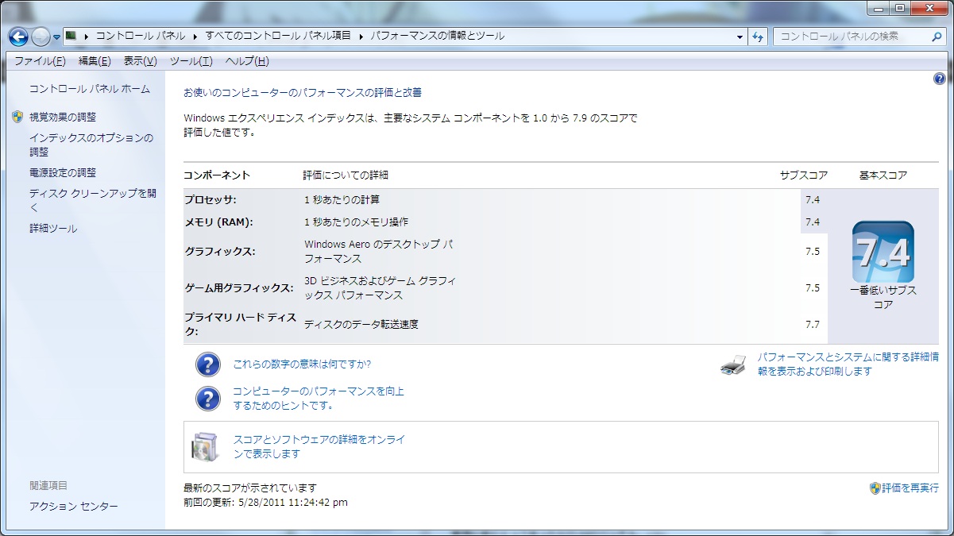
Task: Click the お使いのコンピューターのパフォーマンスの評価と改善 heading
Action: coord(303,93)
